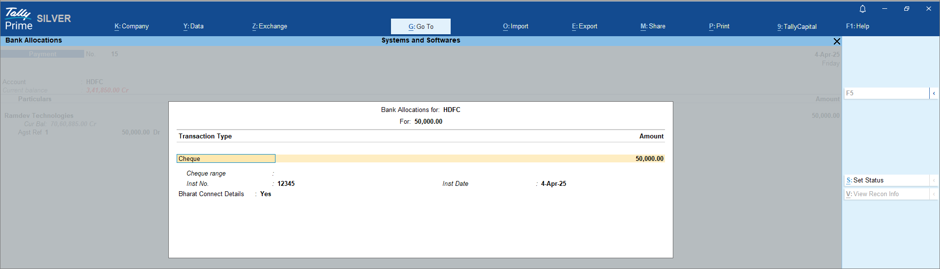
Task: Open the M: Share menu
Action: pos(653,26)
